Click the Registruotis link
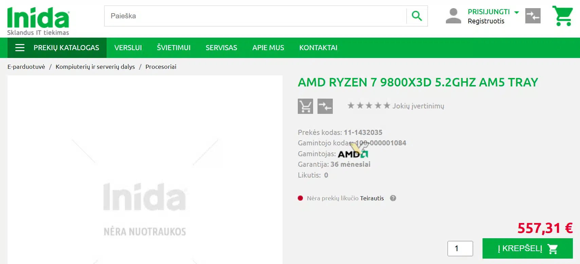This screenshot has height=264, width=580. (486, 21)
